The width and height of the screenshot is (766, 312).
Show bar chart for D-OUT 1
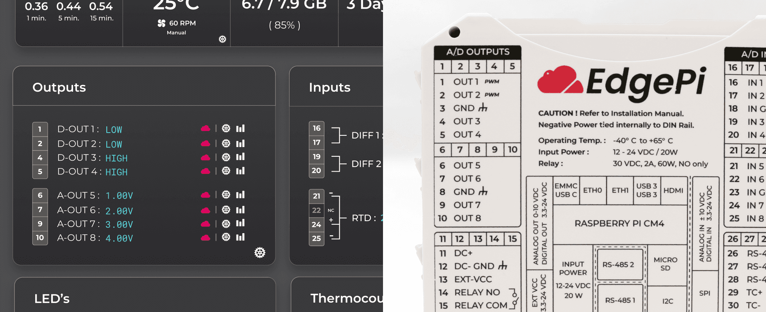pos(240,128)
